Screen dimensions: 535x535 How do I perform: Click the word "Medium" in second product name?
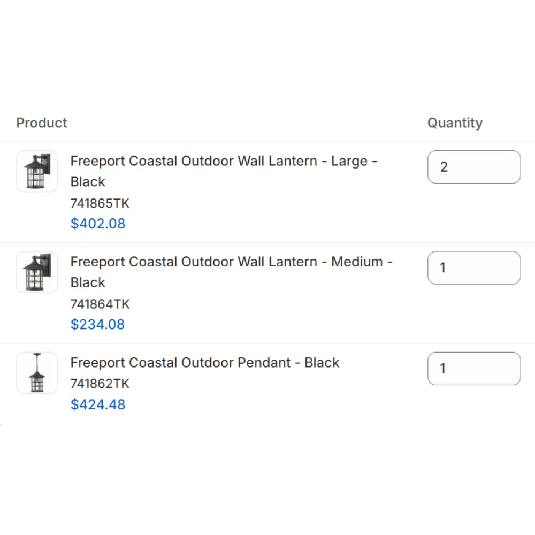[x=357, y=262]
